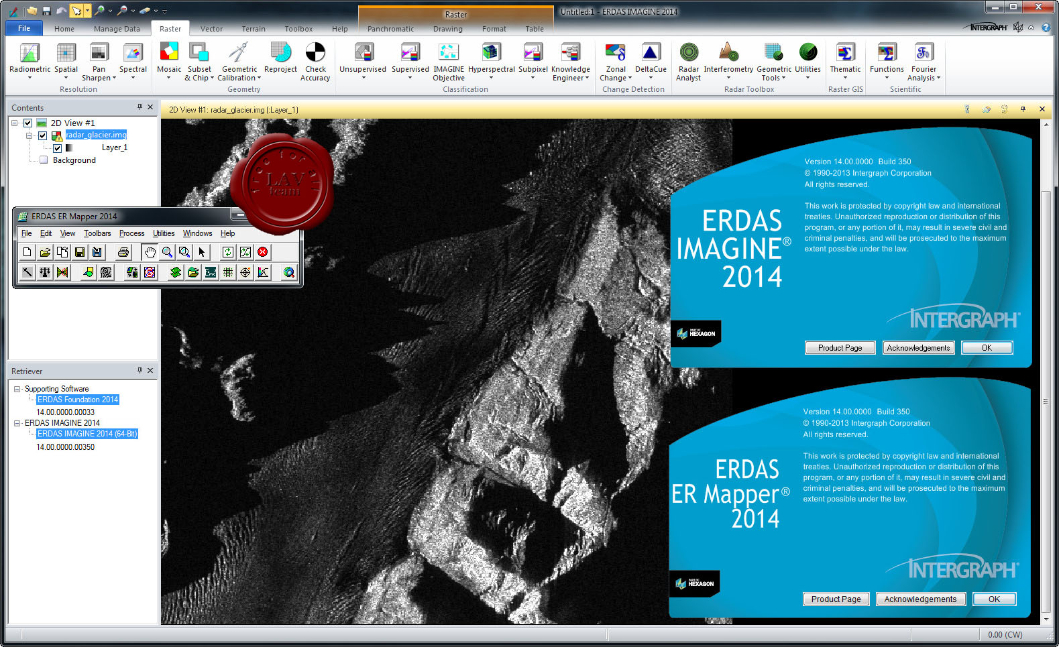Click the refresh image icon in ER Mapper
1059x647 pixels.
click(x=228, y=252)
